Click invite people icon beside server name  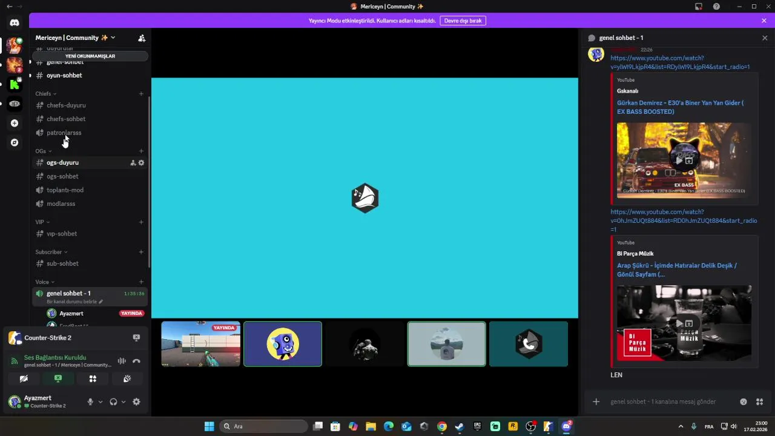(x=142, y=38)
